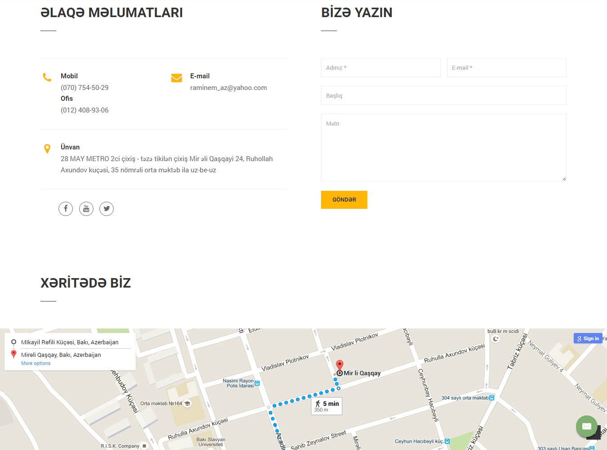Click the 5 min walking route label

click(x=327, y=406)
